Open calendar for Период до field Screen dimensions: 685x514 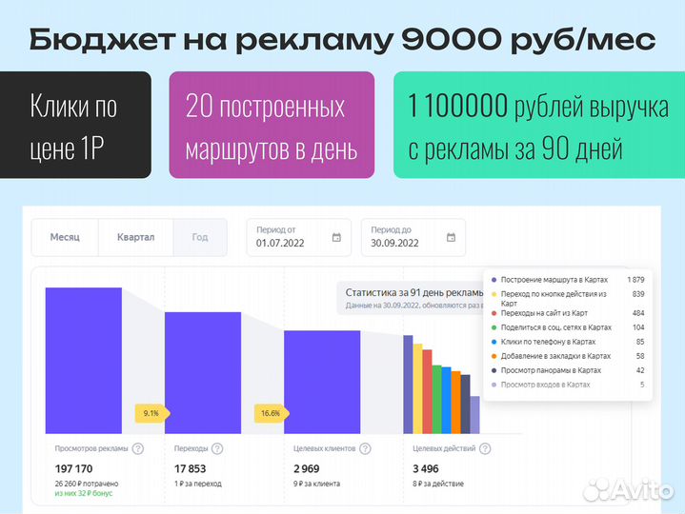(x=451, y=237)
